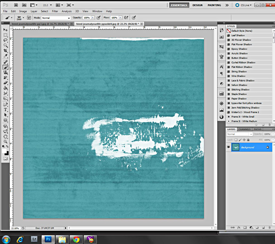Click the foreground color swatch

tap(4, 151)
